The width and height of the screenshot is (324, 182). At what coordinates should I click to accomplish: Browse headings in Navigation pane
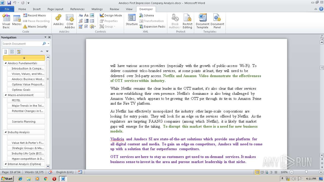(x=5, y=52)
